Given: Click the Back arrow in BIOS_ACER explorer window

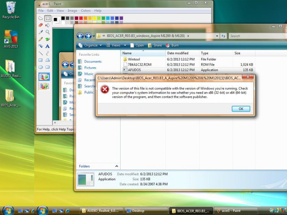Looking at the screenshot, I should [x=80, y=36].
